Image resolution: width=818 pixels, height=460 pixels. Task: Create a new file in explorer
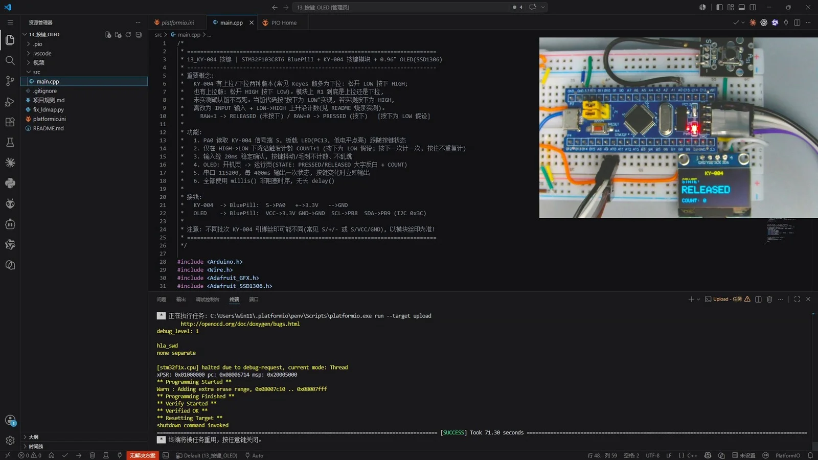coord(108,35)
